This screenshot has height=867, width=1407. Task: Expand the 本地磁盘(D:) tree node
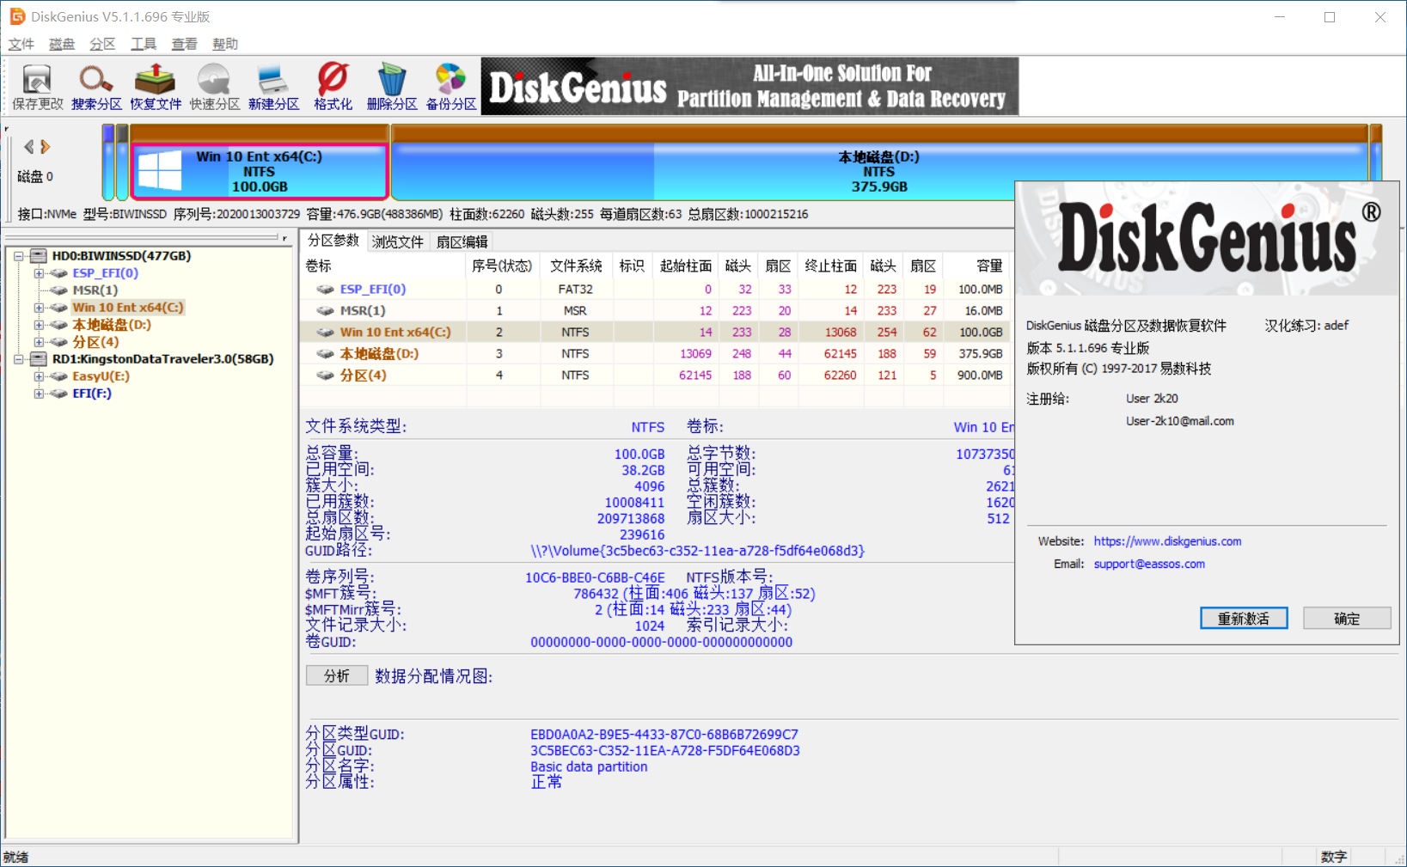tap(39, 325)
